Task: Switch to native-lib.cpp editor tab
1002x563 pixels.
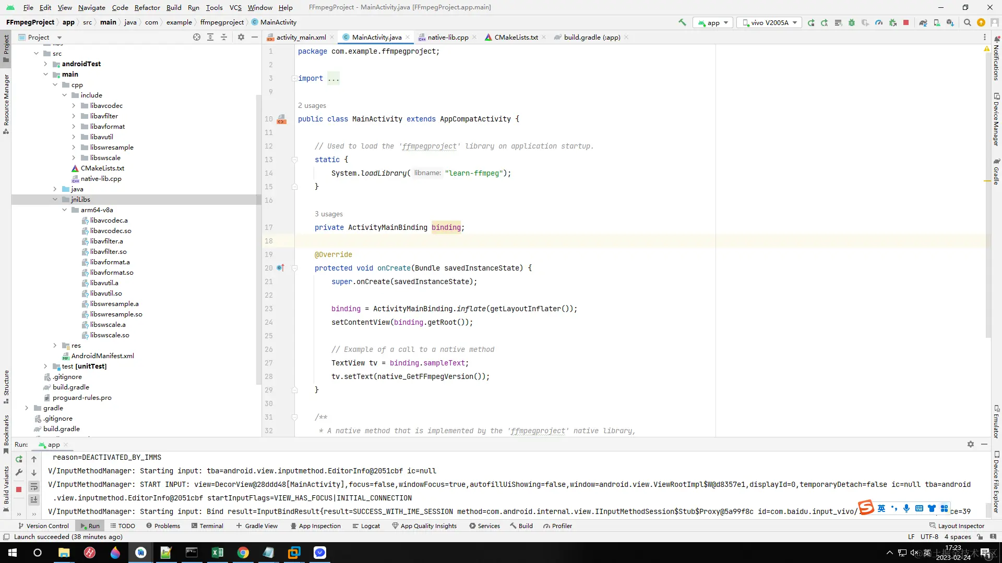Action: tap(447, 37)
